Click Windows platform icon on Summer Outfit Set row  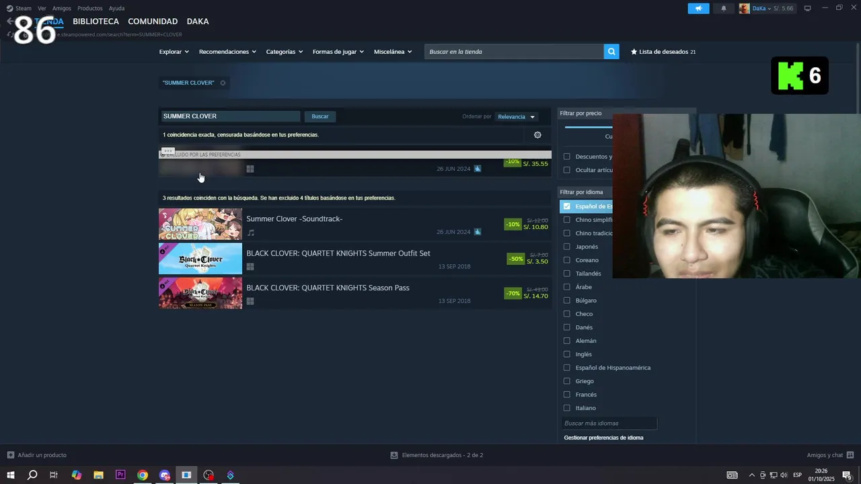click(x=250, y=267)
